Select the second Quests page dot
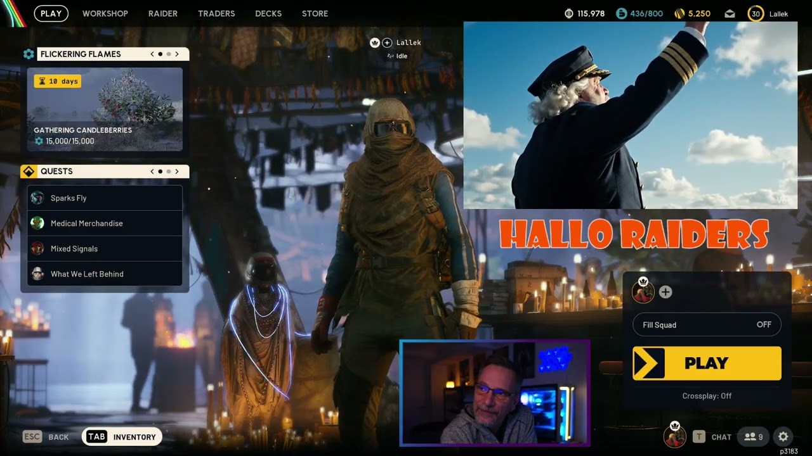 pos(168,171)
